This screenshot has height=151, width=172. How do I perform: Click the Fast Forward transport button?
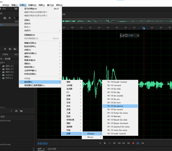pyautogui.click(x=124, y=143)
